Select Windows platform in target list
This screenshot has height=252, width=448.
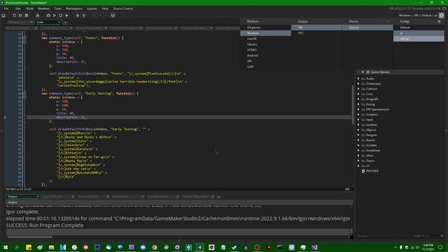pos(265,33)
